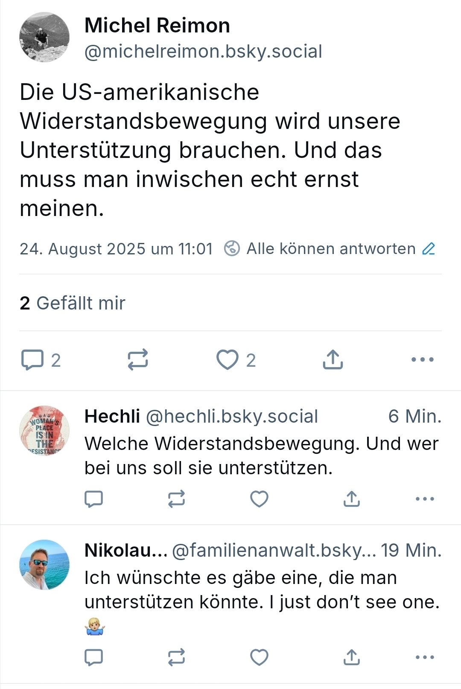This screenshot has width=461, height=689.
Task: View the 2 Gefällt mir likes list
Action: 73,303
